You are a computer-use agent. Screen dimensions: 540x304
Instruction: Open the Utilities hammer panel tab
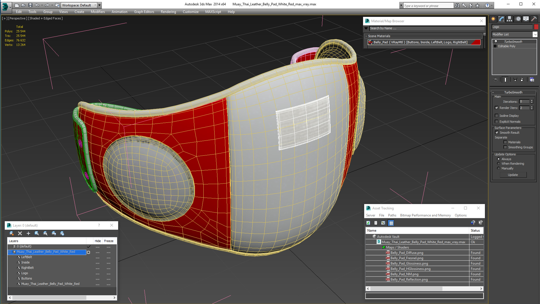(534, 19)
